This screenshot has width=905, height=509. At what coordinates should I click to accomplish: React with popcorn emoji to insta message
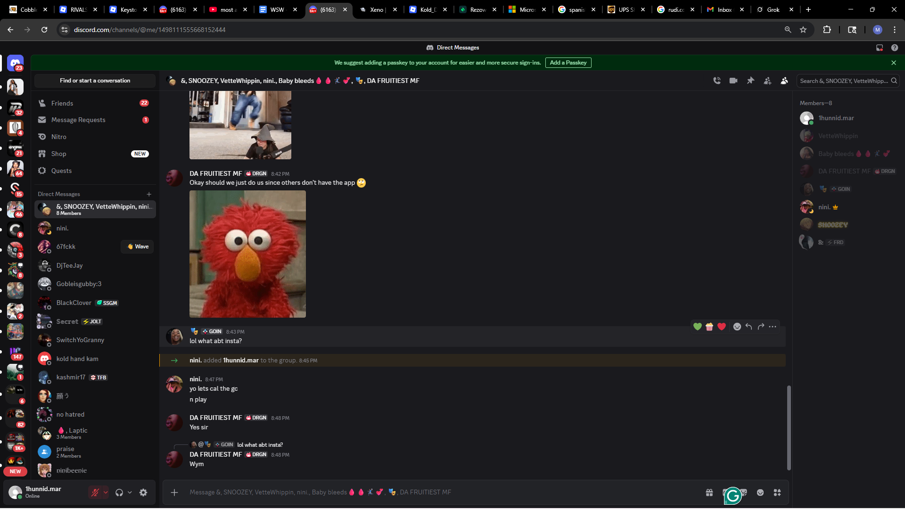pyautogui.click(x=709, y=327)
